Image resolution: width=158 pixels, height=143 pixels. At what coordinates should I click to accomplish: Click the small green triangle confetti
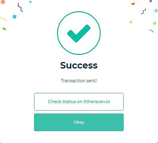(30, 2)
